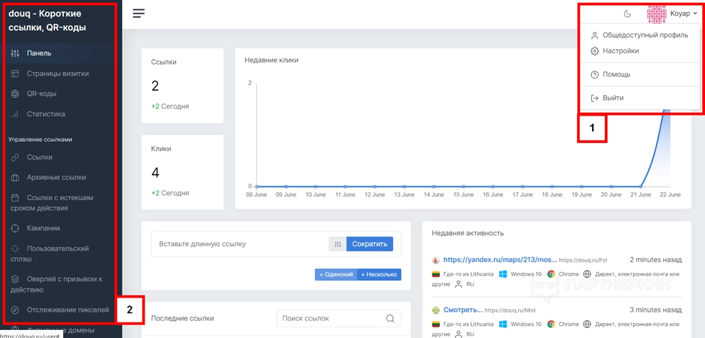Screen dimensions: 705x338
Task: Open Статистика in the sidebar
Action: click(x=46, y=114)
